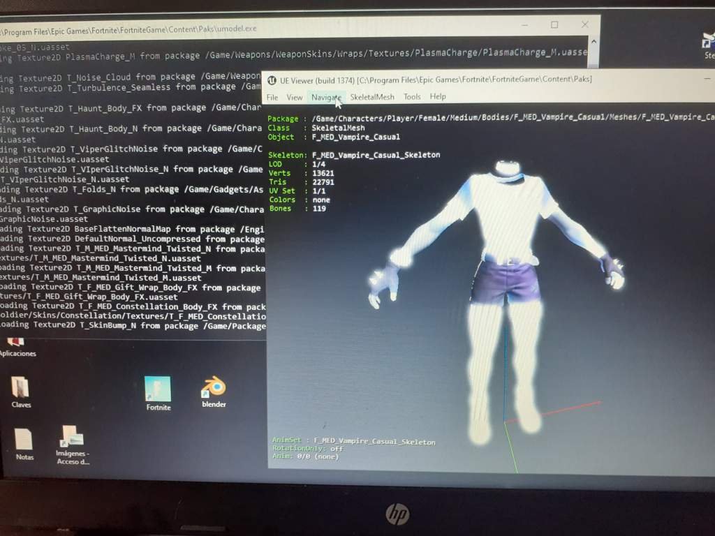Click the "T_F_MED_Gift_Wrap_Body_FX.uasset" console line
The height and width of the screenshot is (536, 715).
click(89, 297)
